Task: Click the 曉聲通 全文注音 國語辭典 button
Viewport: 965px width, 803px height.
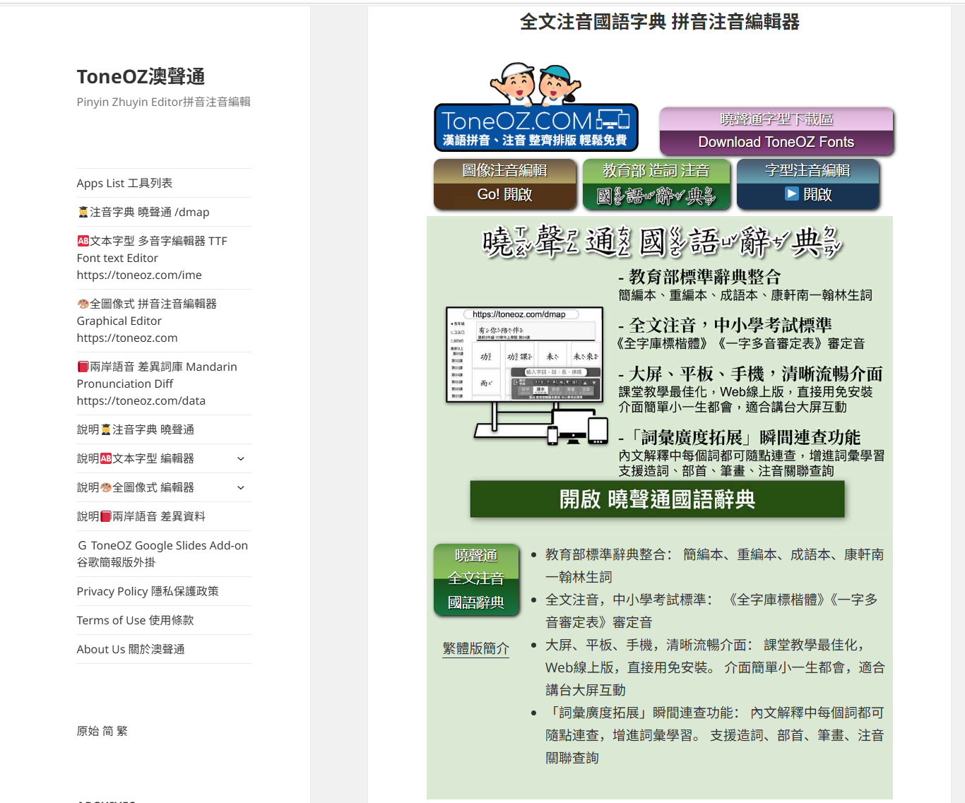Action: [x=476, y=580]
